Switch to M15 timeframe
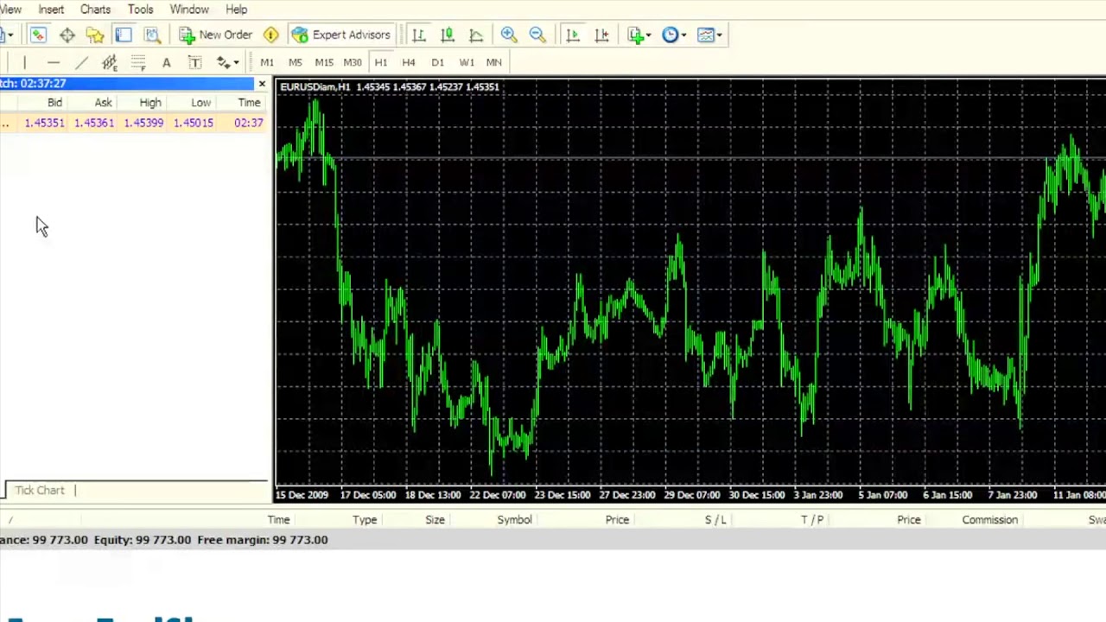The height and width of the screenshot is (622, 1106). pos(324,62)
